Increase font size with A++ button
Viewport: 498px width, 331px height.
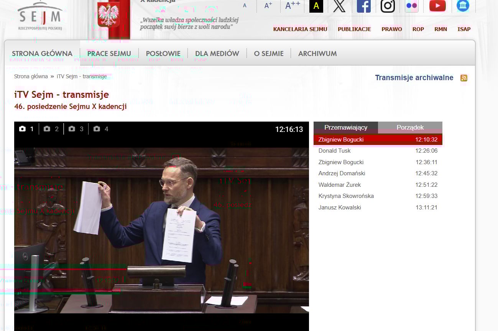click(x=293, y=6)
